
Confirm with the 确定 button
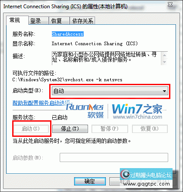coord(90,181)
